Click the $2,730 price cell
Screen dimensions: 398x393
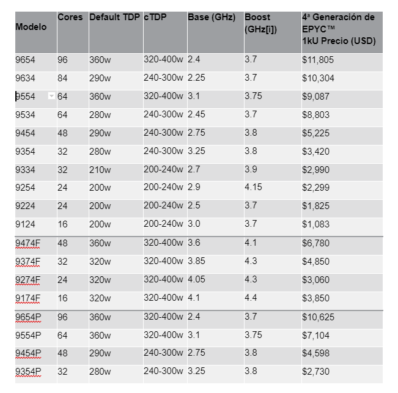[342, 374]
